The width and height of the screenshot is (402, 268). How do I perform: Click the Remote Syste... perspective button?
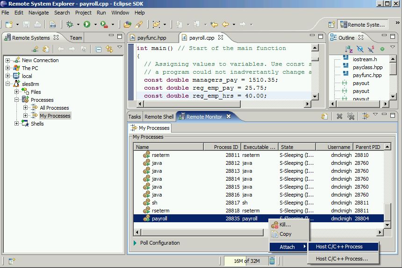(363, 25)
